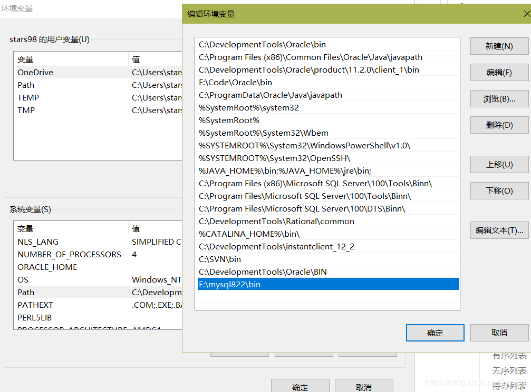The width and height of the screenshot is (531, 392).
Task: Click the empty row below E:\mysql822\bin
Action: point(327,297)
